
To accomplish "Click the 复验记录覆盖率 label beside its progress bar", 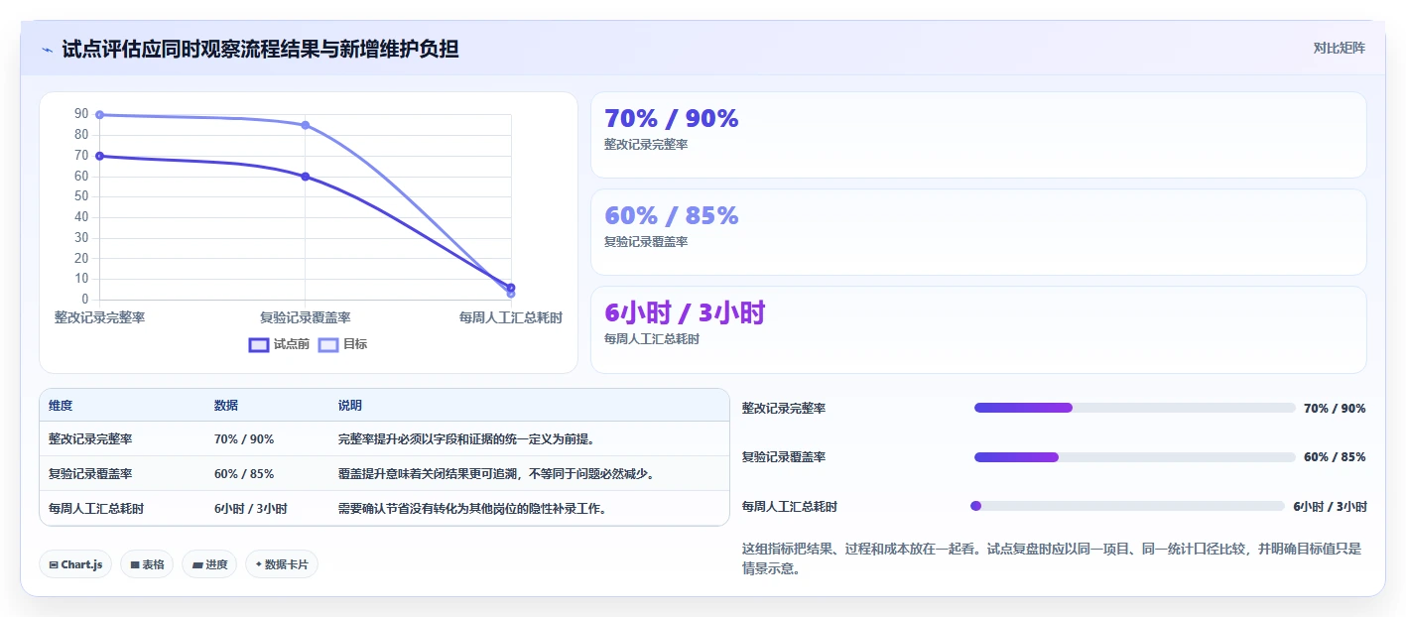I will pyautogui.click(x=784, y=457).
